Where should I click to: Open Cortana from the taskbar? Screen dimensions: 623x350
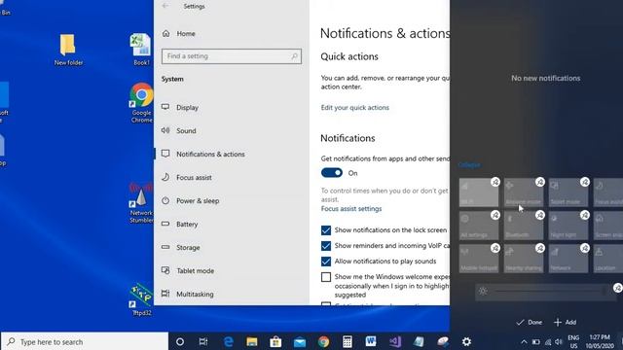pyautogui.click(x=180, y=341)
